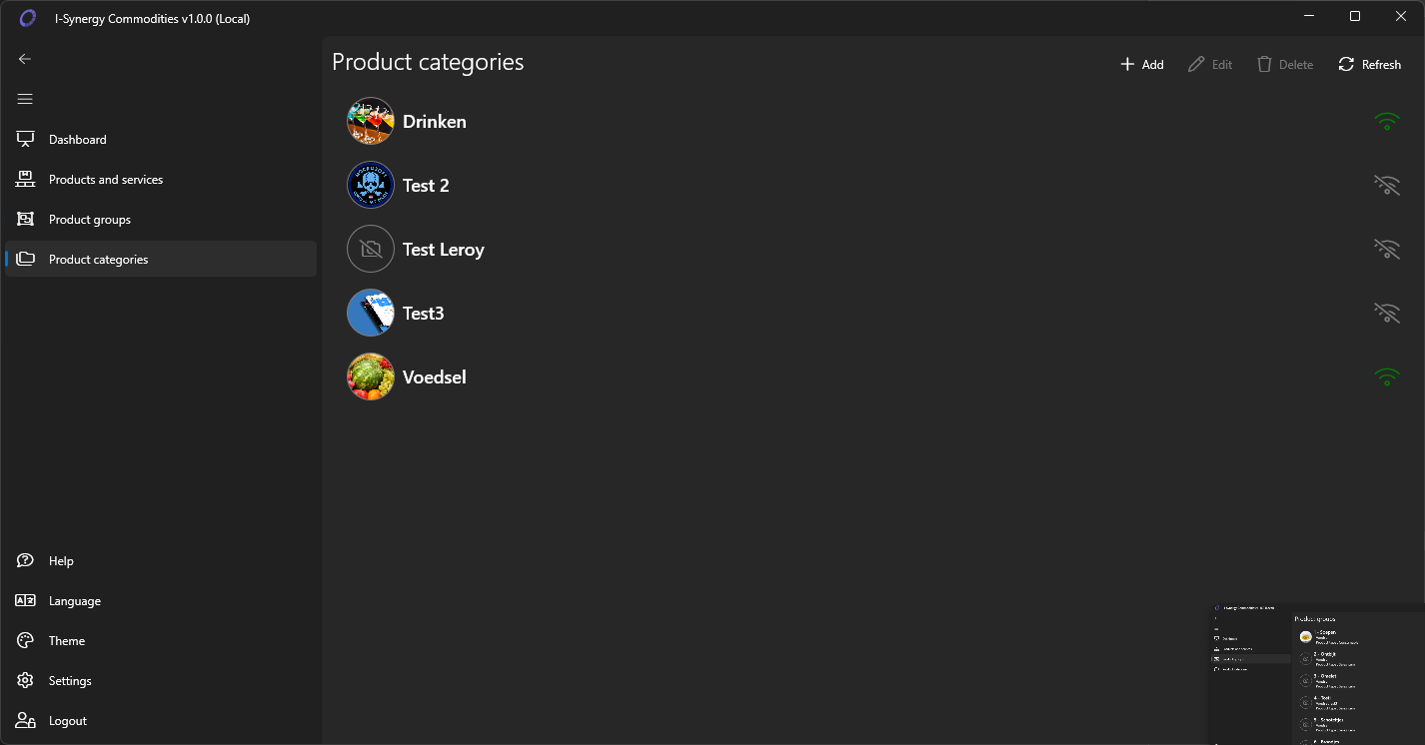
Task: Open the Dashboard page
Action: [78, 140]
